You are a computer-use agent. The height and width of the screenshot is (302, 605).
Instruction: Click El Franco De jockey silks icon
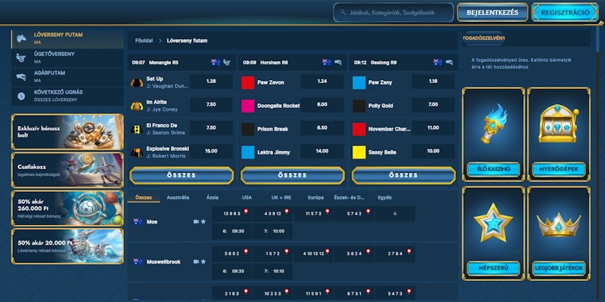(137, 129)
